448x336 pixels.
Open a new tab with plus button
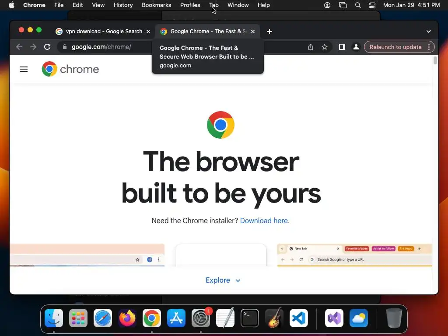pos(269,31)
